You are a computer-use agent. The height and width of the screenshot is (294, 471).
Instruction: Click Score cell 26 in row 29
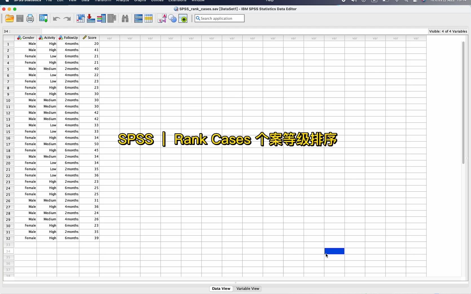[x=89, y=219]
